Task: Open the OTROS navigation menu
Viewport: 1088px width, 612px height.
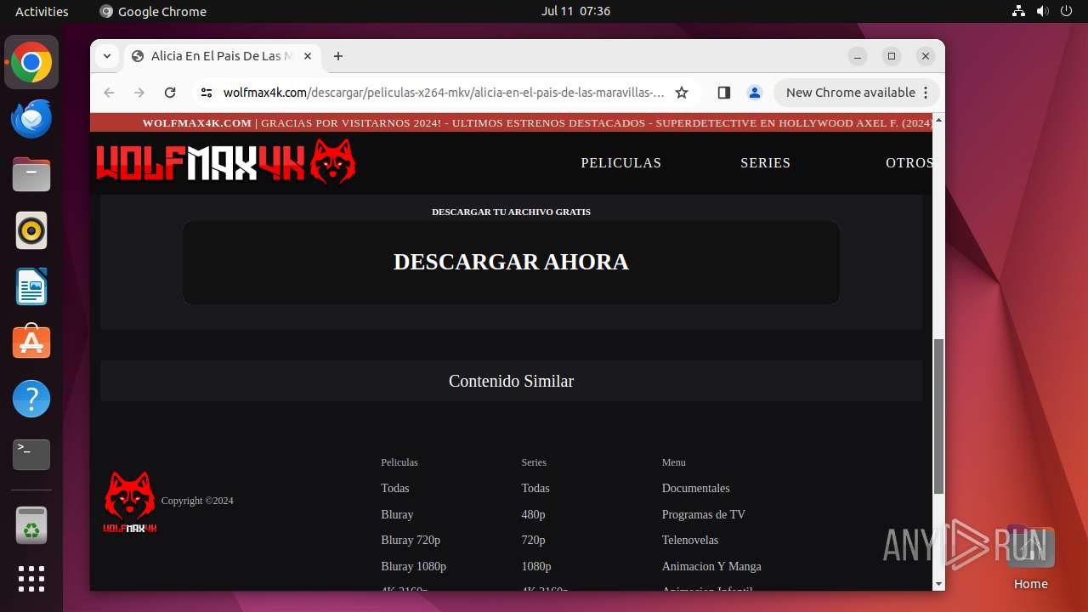Action: [x=909, y=162]
